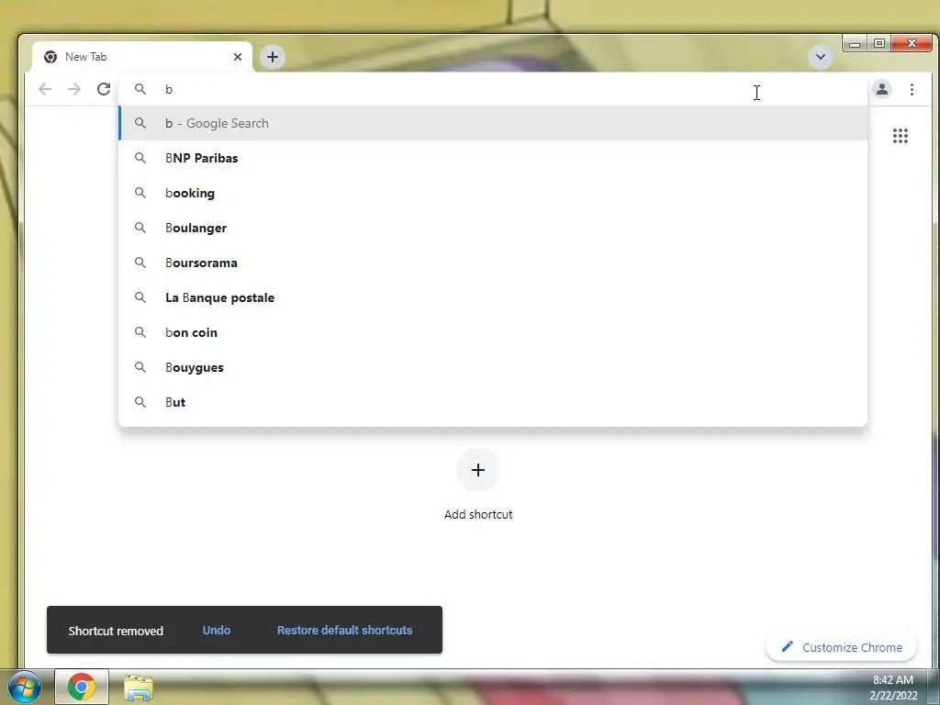Click the Add shortcut plus button
The image size is (940, 705).
[x=477, y=470]
